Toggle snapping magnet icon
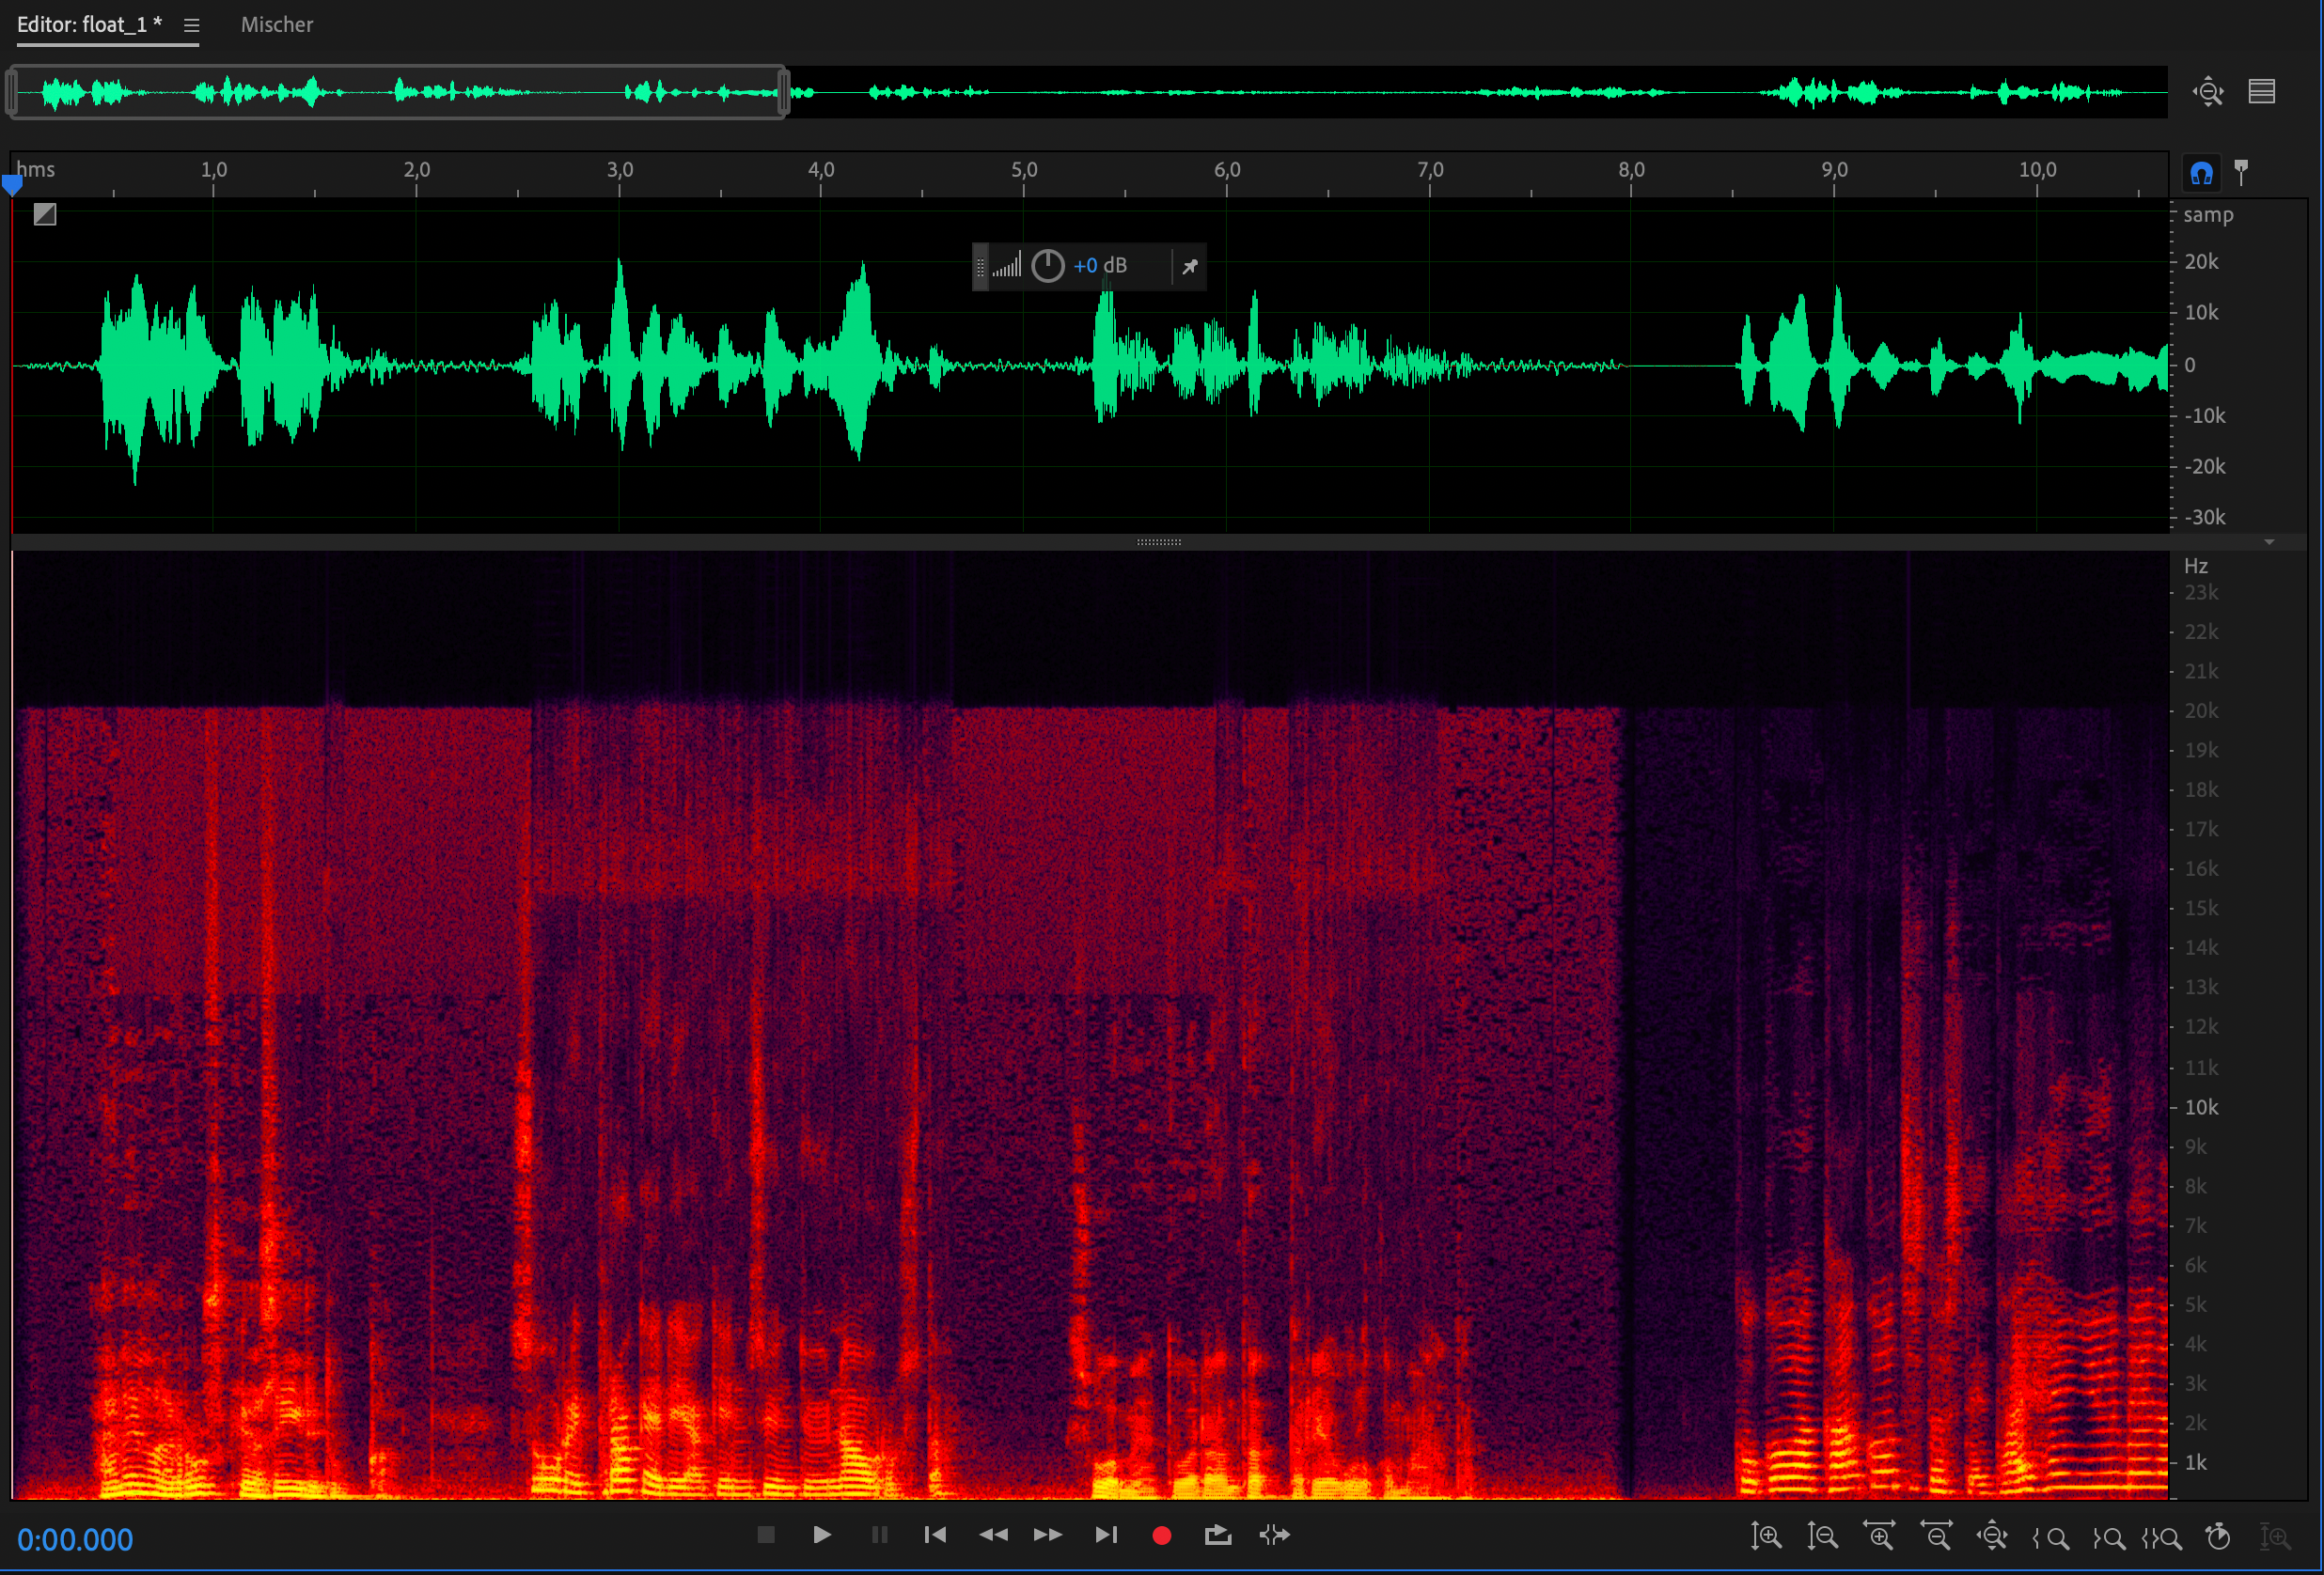 click(2201, 174)
